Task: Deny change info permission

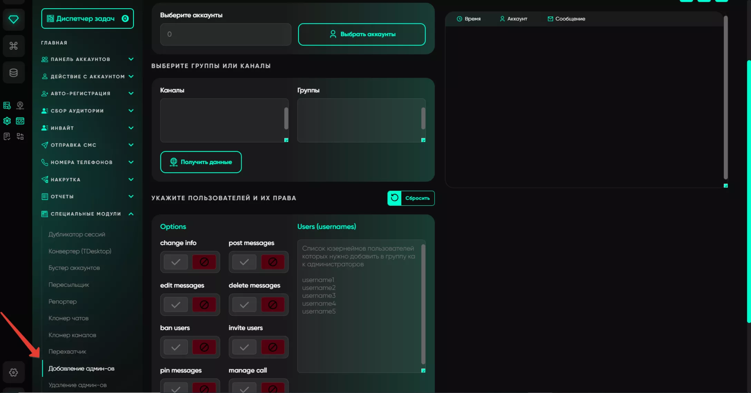Action: point(204,262)
